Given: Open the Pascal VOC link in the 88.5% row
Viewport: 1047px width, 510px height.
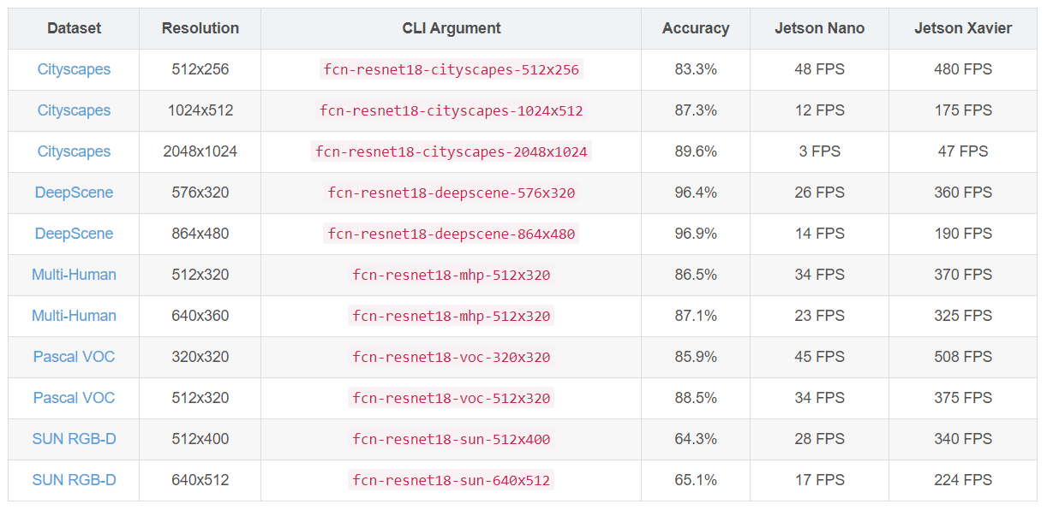Looking at the screenshot, I should coord(74,398).
